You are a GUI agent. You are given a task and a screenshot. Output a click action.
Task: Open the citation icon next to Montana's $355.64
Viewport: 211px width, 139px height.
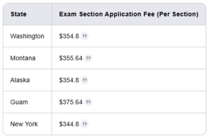click(88, 58)
